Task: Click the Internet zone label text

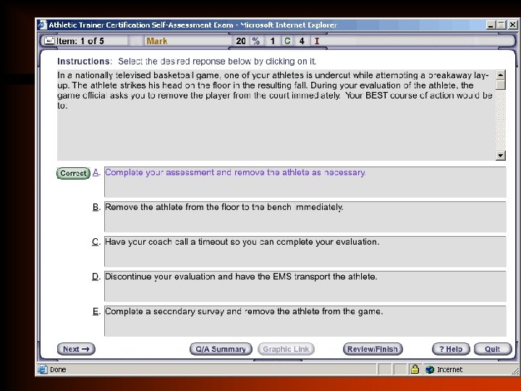Action: (450, 369)
